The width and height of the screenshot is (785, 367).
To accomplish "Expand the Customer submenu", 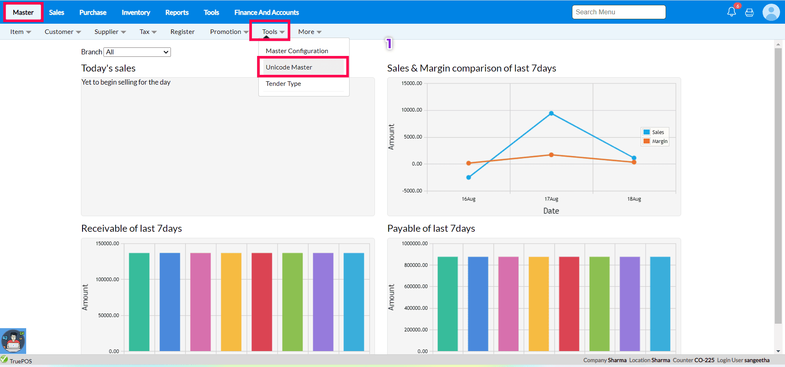I will pos(63,32).
